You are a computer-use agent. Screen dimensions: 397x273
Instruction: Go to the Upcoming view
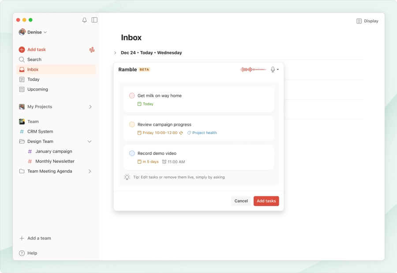pos(37,90)
